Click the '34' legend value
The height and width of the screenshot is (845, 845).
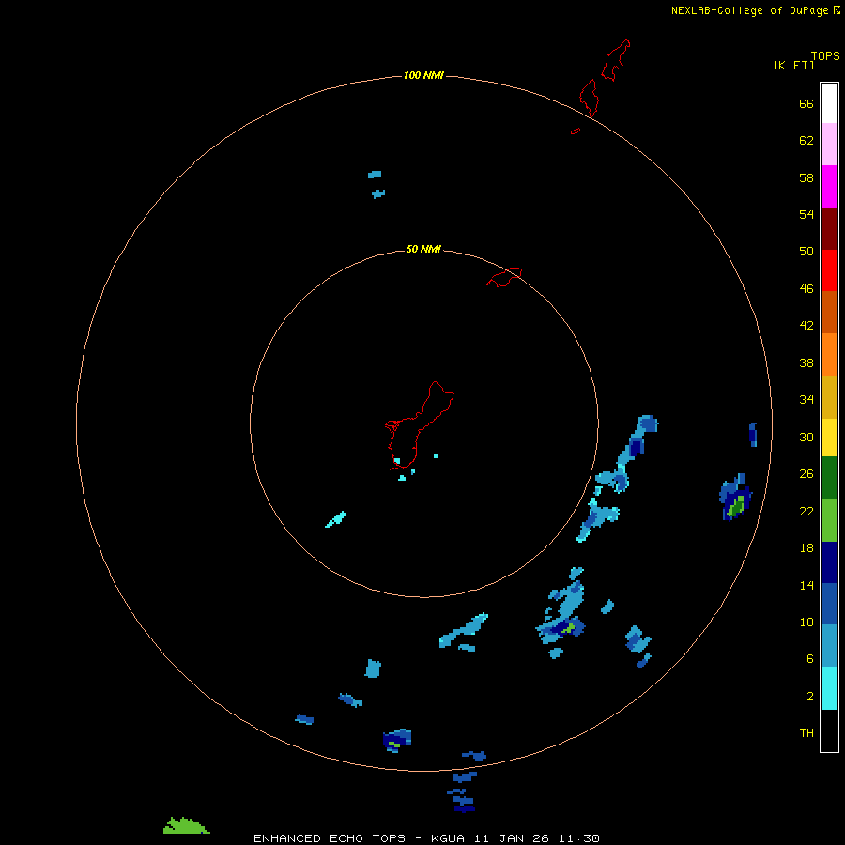click(x=807, y=400)
